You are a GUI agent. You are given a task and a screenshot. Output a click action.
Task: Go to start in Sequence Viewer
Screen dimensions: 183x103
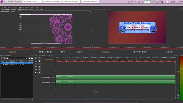(x=134, y=52)
